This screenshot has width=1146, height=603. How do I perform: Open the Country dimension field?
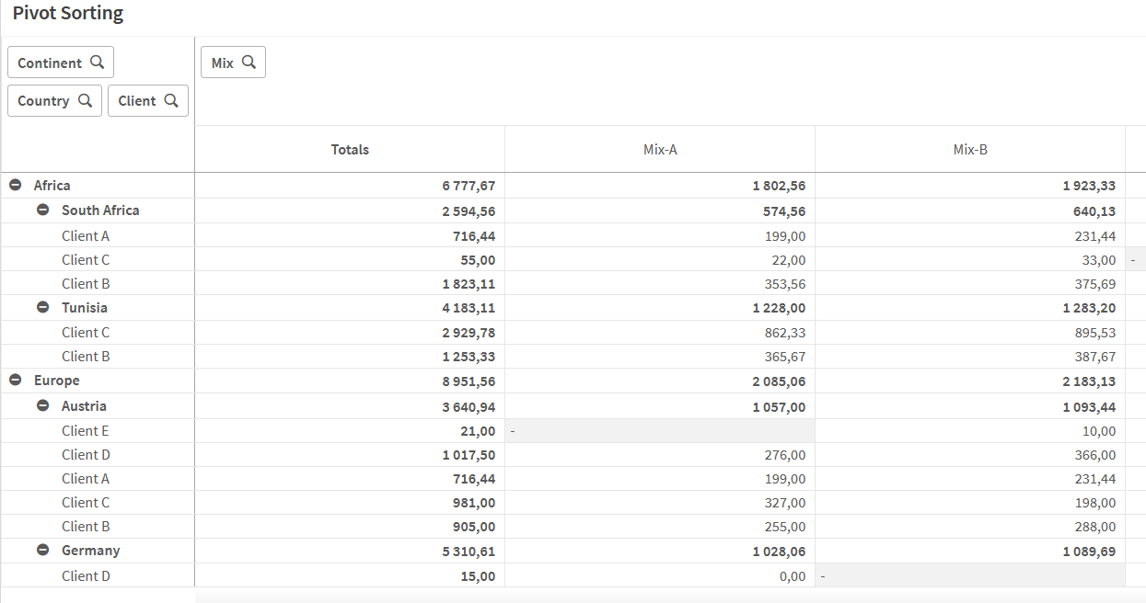point(43,101)
